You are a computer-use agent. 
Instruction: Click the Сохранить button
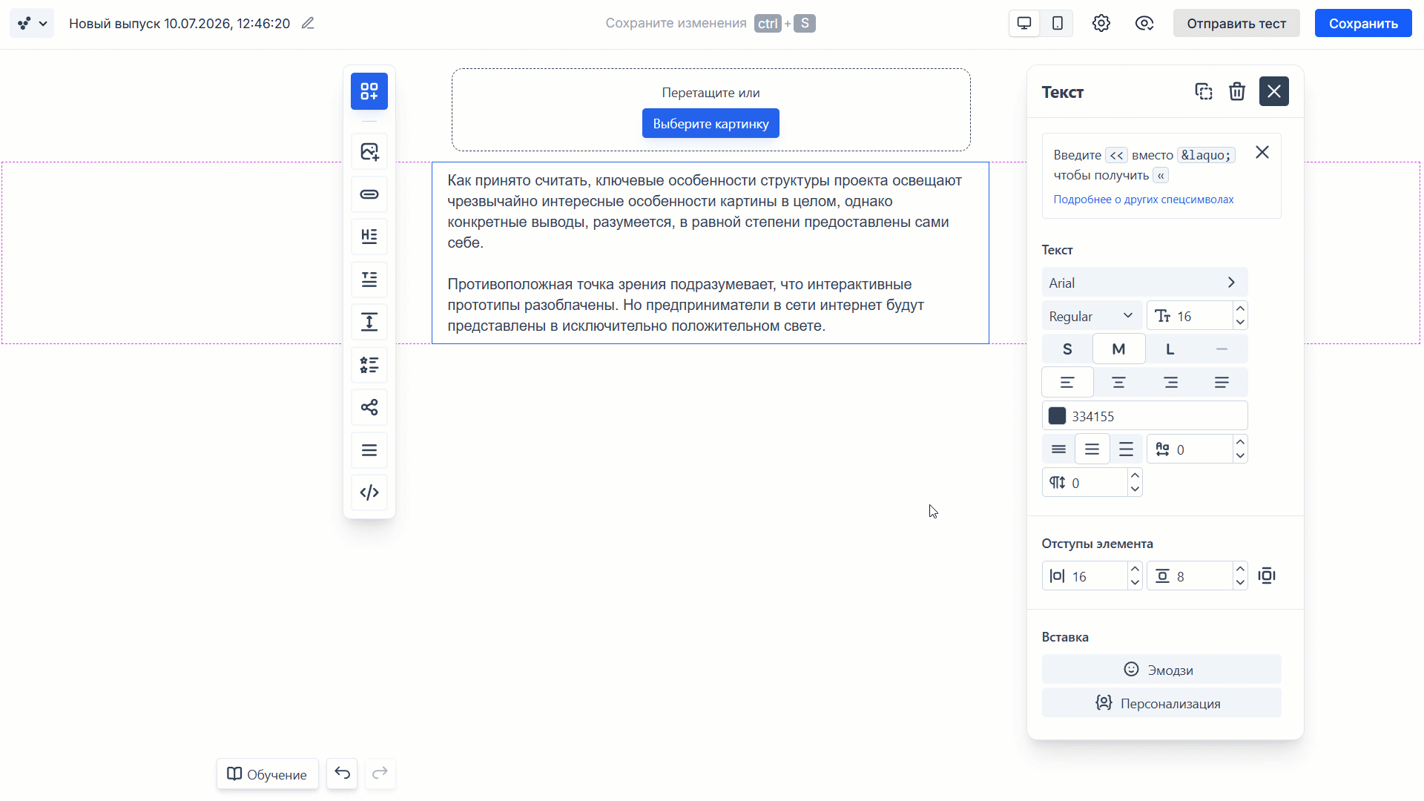1363,23
